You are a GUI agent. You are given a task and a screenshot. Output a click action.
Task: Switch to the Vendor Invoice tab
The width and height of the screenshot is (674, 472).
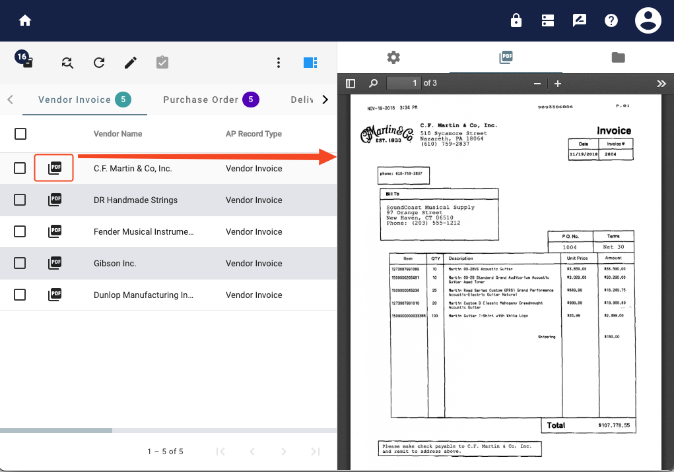(84, 100)
